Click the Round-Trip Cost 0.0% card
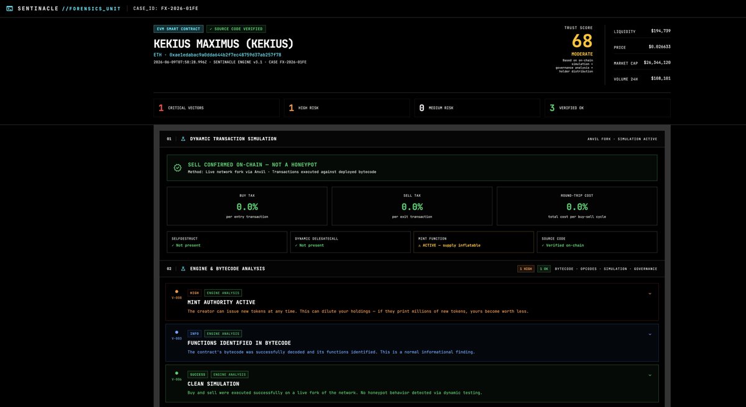This screenshot has height=407, width=746. [x=577, y=206]
